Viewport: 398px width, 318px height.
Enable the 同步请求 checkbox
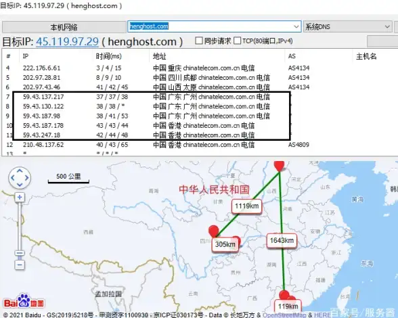[x=199, y=41]
